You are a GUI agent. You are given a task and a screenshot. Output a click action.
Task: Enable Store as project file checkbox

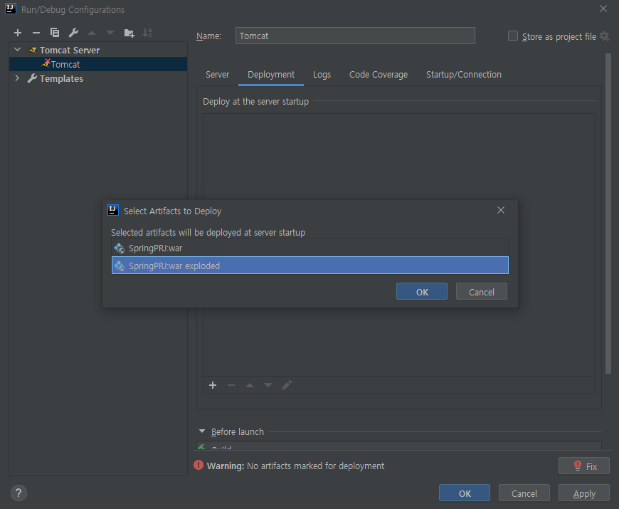click(x=512, y=36)
